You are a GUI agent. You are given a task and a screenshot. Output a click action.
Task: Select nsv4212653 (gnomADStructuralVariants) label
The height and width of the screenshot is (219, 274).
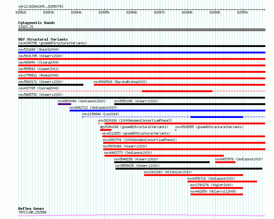(x=136, y=133)
